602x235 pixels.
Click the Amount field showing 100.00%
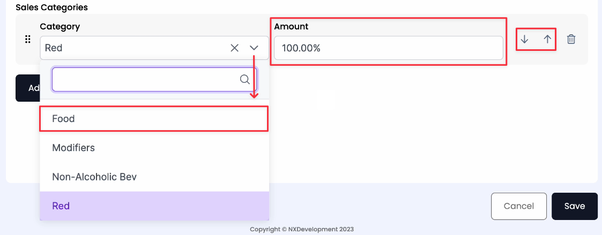(x=388, y=48)
